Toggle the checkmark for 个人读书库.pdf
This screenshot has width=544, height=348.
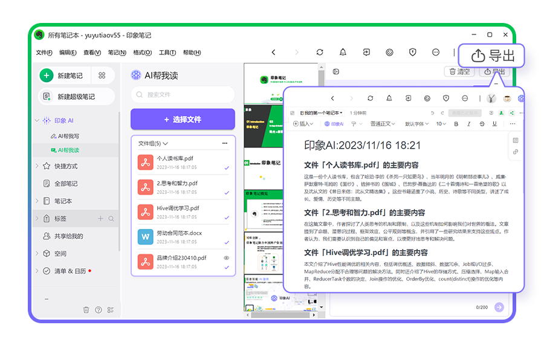tap(227, 168)
